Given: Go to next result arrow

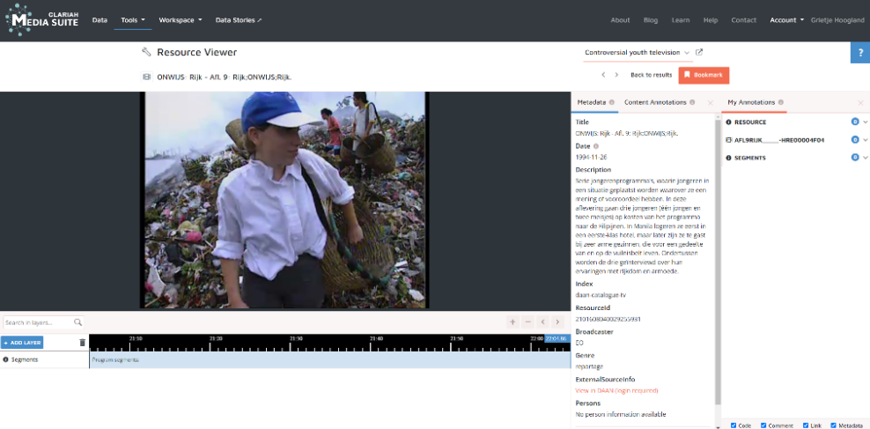Looking at the screenshot, I should coord(616,75).
